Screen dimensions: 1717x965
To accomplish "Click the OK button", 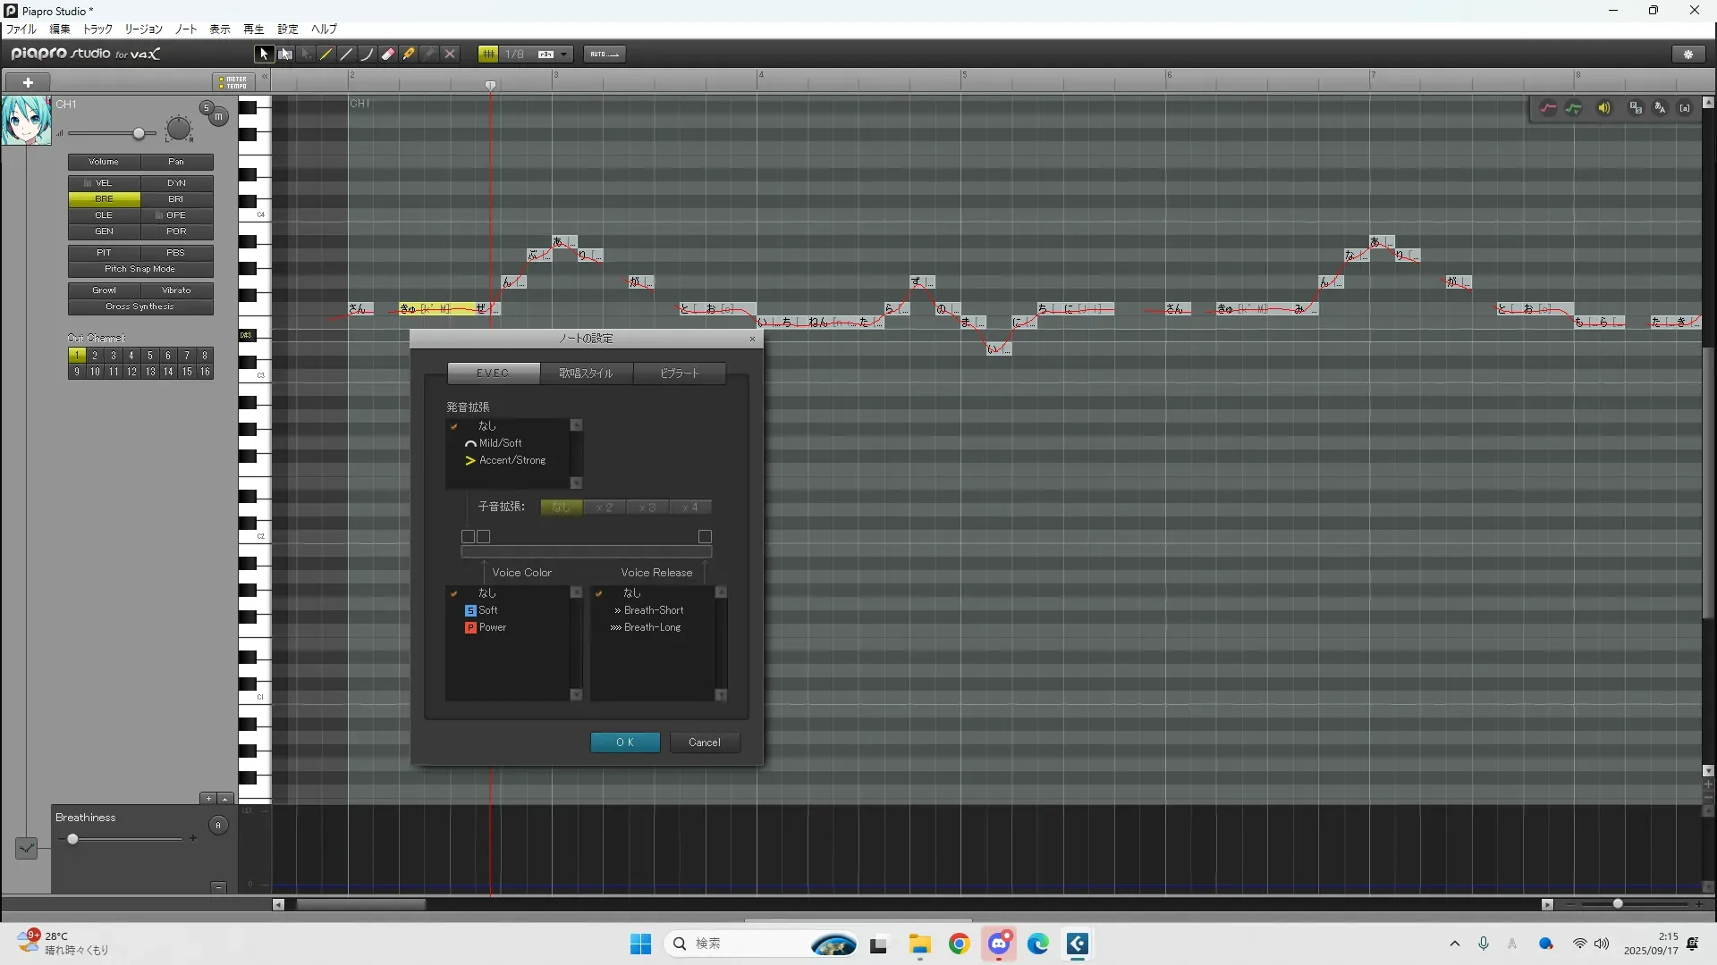I will point(625,743).
